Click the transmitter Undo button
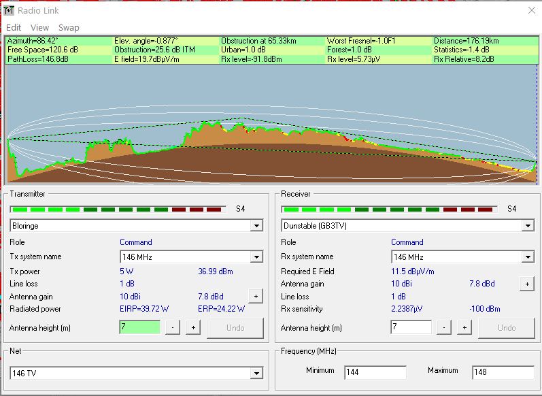 [235, 328]
